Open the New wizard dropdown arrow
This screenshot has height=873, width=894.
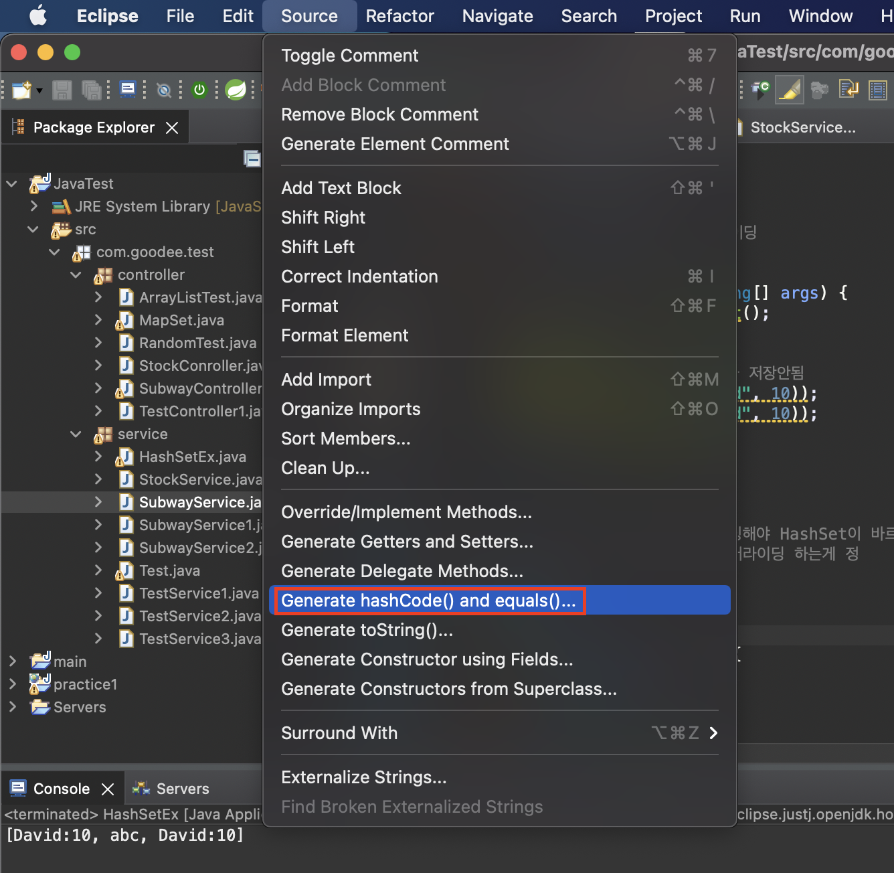39,90
